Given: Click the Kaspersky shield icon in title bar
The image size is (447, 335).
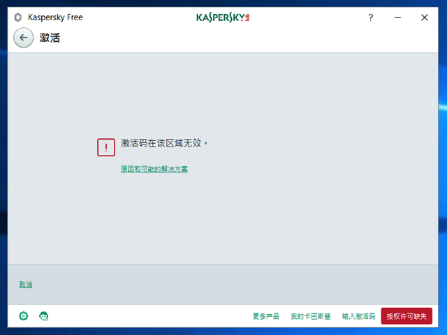Looking at the screenshot, I should click(18, 17).
